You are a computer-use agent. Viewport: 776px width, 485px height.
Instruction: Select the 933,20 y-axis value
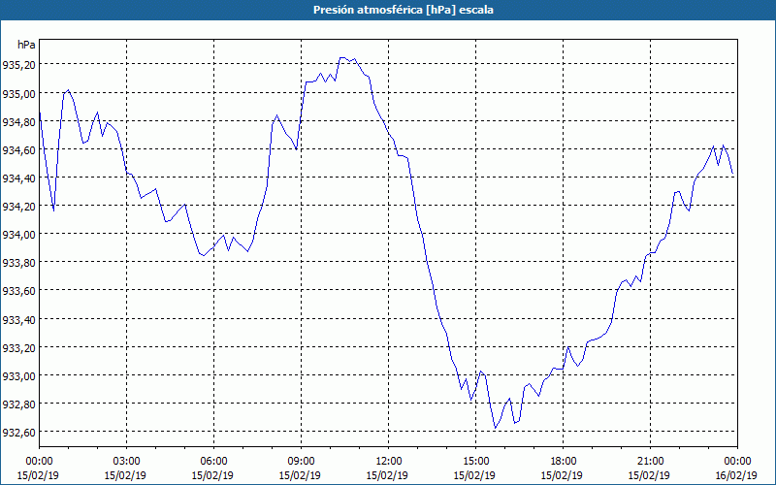point(18,348)
